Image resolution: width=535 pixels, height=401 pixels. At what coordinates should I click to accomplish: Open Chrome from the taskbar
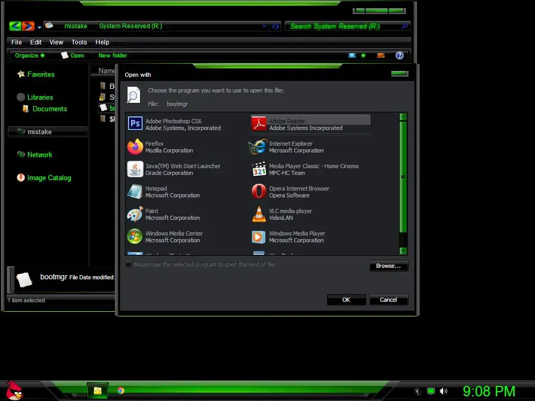tap(121, 391)
